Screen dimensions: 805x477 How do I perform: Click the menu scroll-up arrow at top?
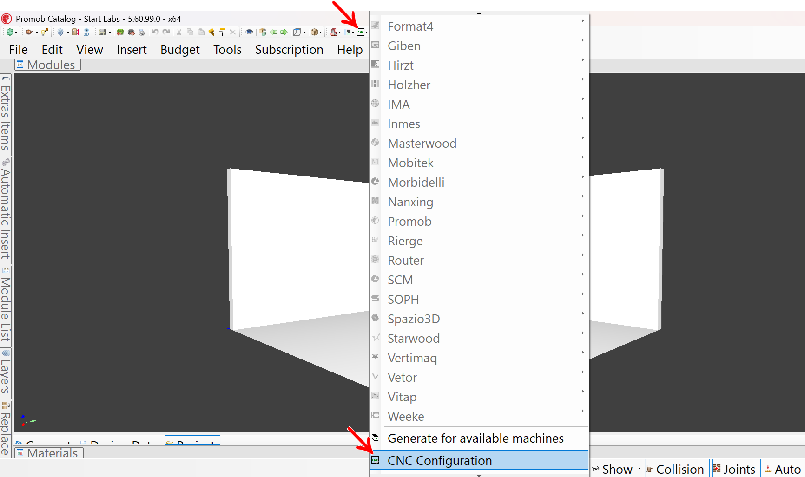tap(479, 13)
